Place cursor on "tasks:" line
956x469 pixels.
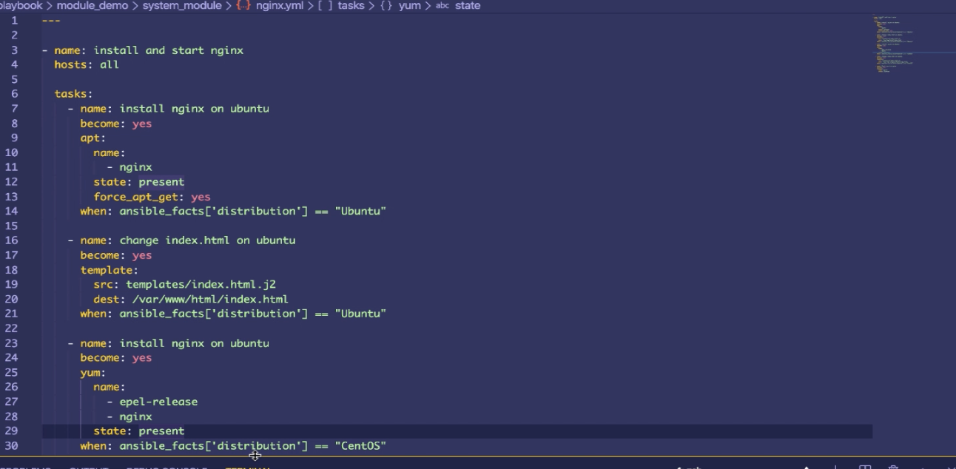point(73,94)
